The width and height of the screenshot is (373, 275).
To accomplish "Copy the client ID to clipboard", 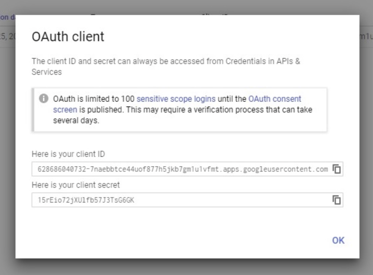I will tap(336, 169).
